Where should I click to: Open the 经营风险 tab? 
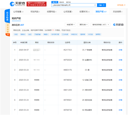pyautogui.click(x=52, y=12)
